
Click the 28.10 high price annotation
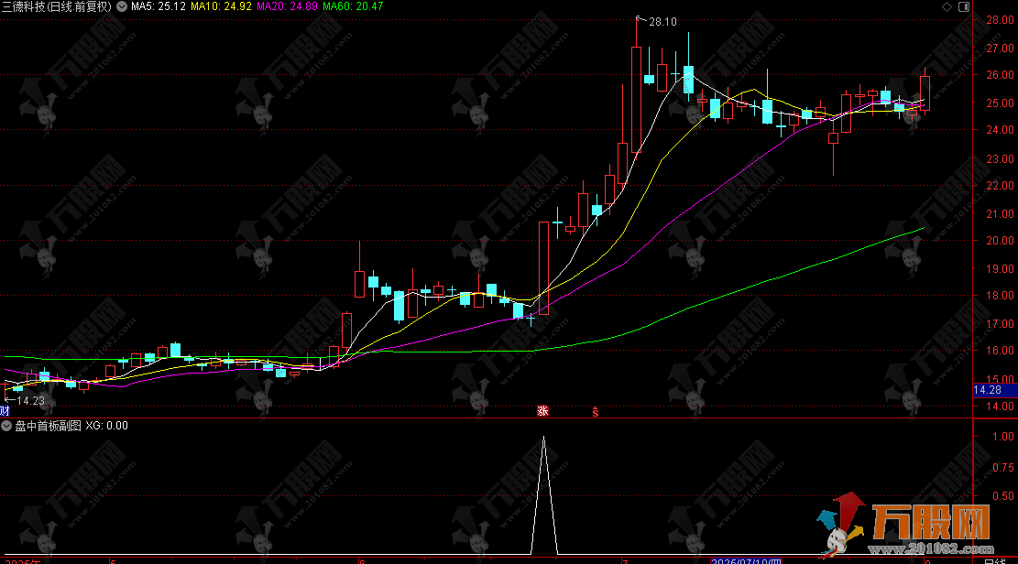click(x=662, y=22)
